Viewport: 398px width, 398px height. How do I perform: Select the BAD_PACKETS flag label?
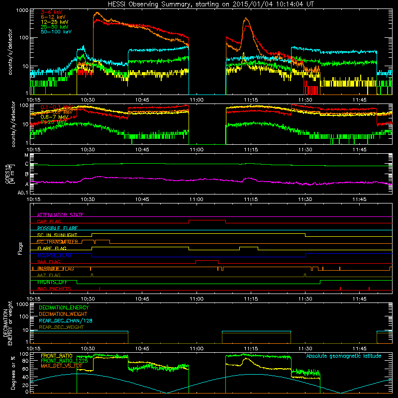(54, 289)
